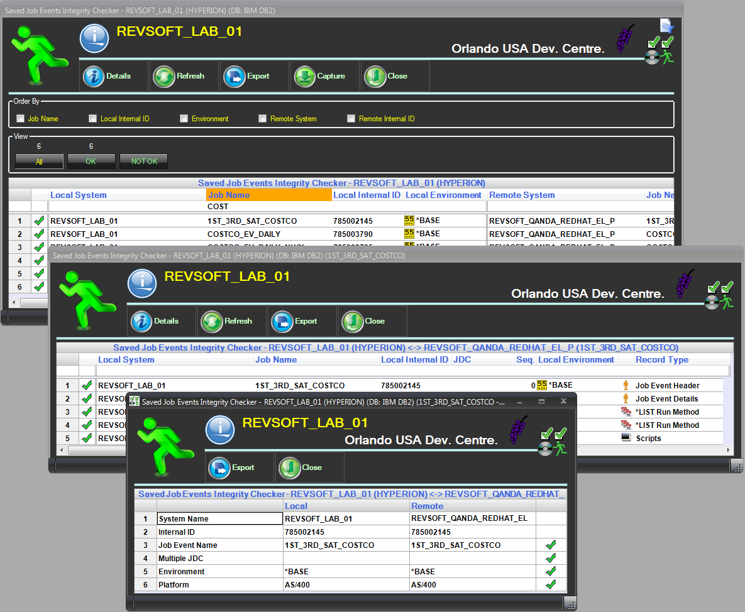Screen dimensions: 745x612
Task: Click the info icon beside front REVSOFT_LAB_01 title
Action: point(221,429)
